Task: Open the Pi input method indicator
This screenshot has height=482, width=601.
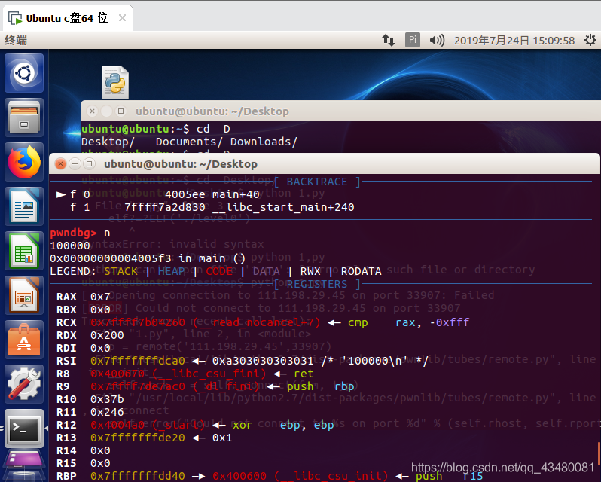Action: click(x=413, y=40)
